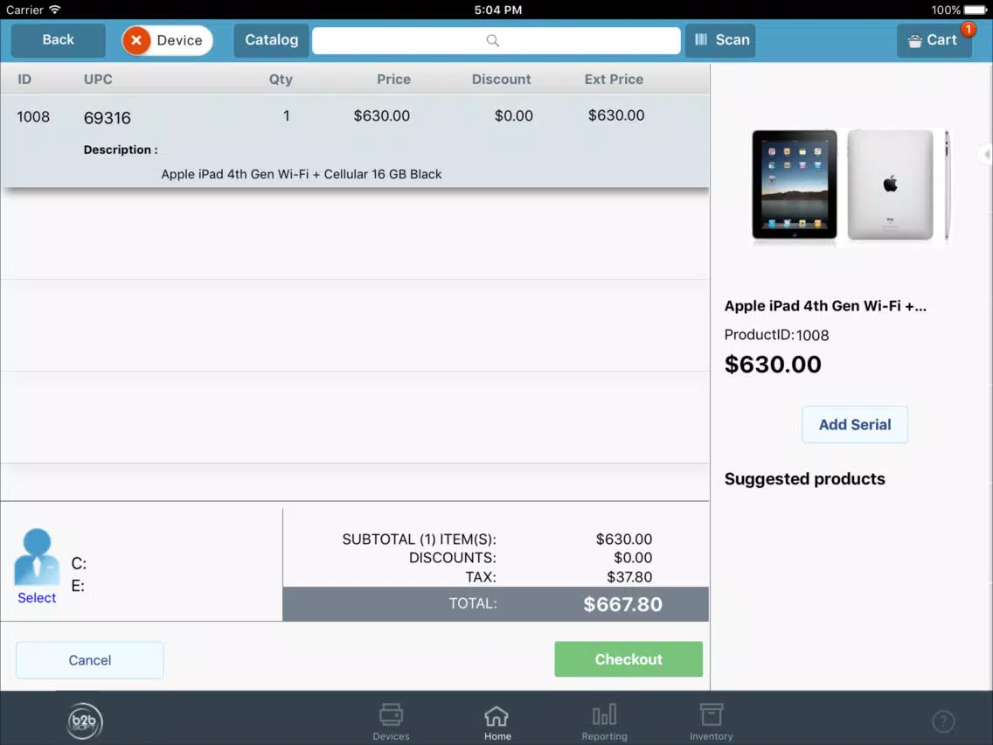Screen dimensions: 993x745
Task: Click the Select customer link
Action: pyautogui.click(x=37, y=598)
